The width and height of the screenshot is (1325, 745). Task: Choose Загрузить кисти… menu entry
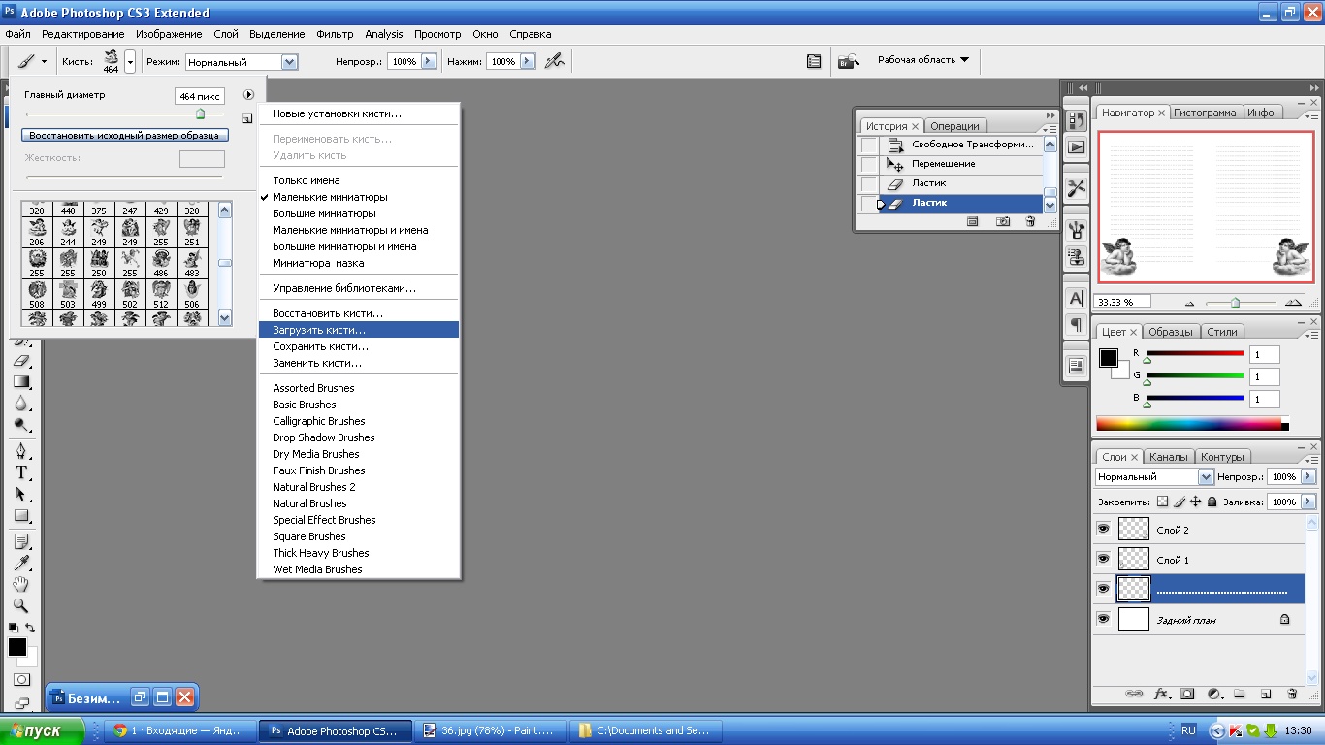pos(359,330)
